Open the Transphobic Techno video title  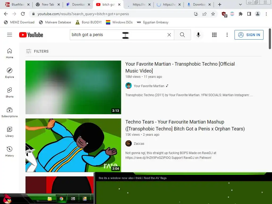coord(180,67)
